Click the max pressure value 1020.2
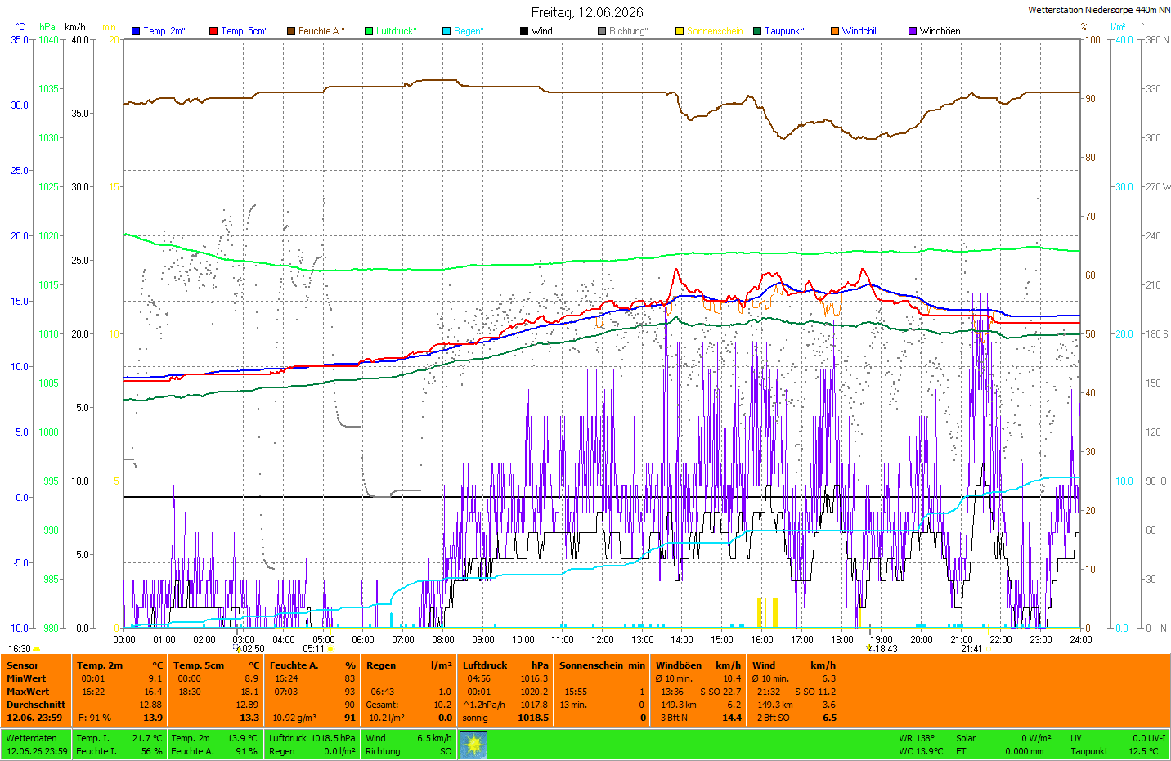This screenshot has height=761, width=1171. [x=534, y=692]
